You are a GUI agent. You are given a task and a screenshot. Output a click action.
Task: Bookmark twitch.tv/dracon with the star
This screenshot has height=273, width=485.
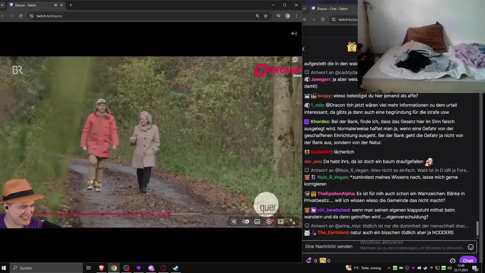[x=266, y=16]
